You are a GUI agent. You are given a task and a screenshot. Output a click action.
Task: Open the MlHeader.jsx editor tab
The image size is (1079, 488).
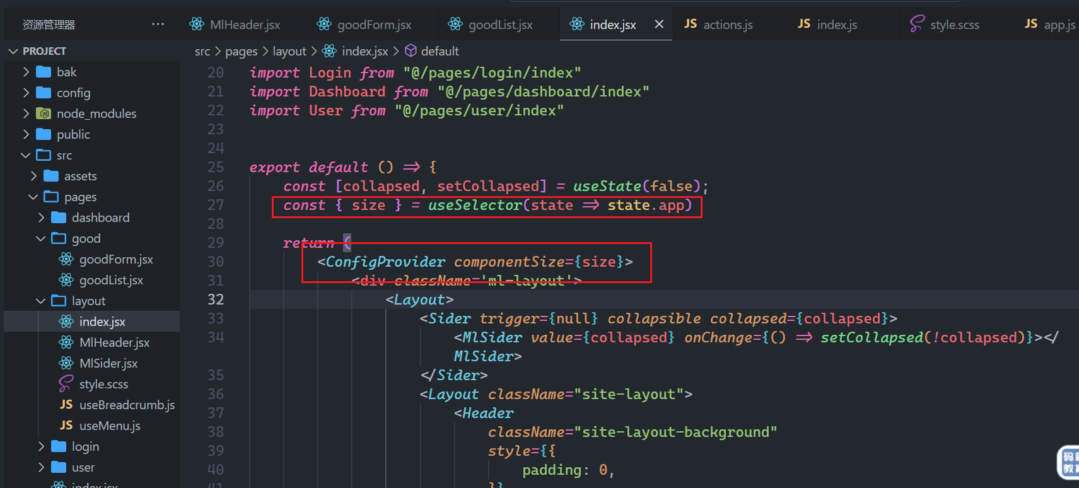coord(235,25)
